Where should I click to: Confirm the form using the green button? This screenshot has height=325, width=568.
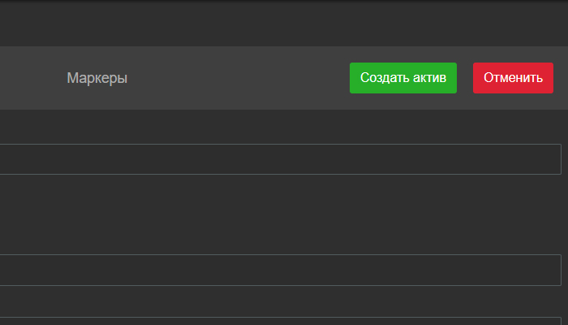tap(403, 78)
